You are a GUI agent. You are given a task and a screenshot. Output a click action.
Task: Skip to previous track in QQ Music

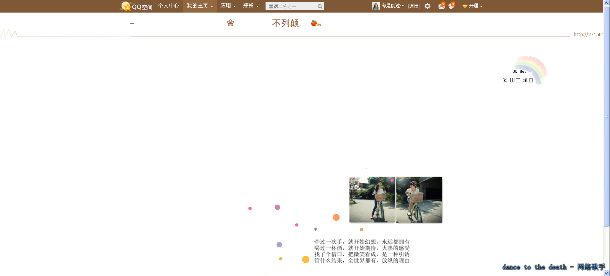505,80
